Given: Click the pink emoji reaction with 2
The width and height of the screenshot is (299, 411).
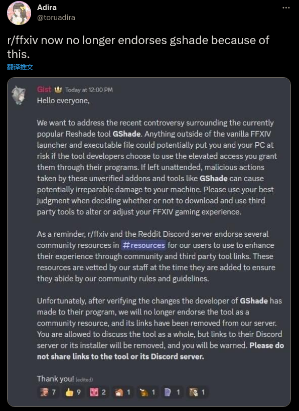Looking at the screenshot, I should point(97,392).
